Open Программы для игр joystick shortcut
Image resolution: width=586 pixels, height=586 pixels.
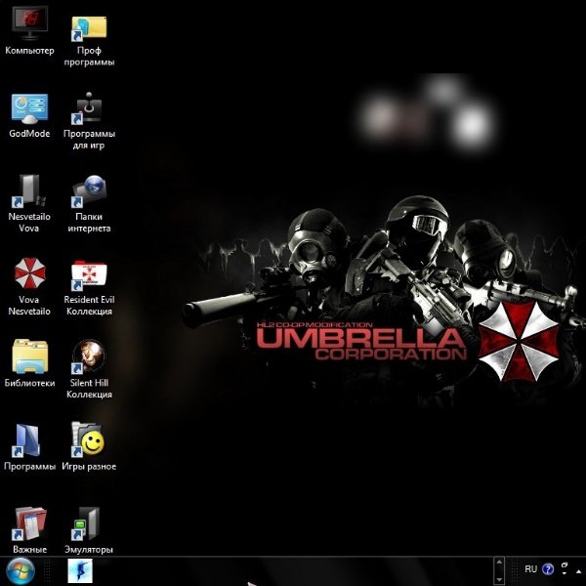click(89, 121)
